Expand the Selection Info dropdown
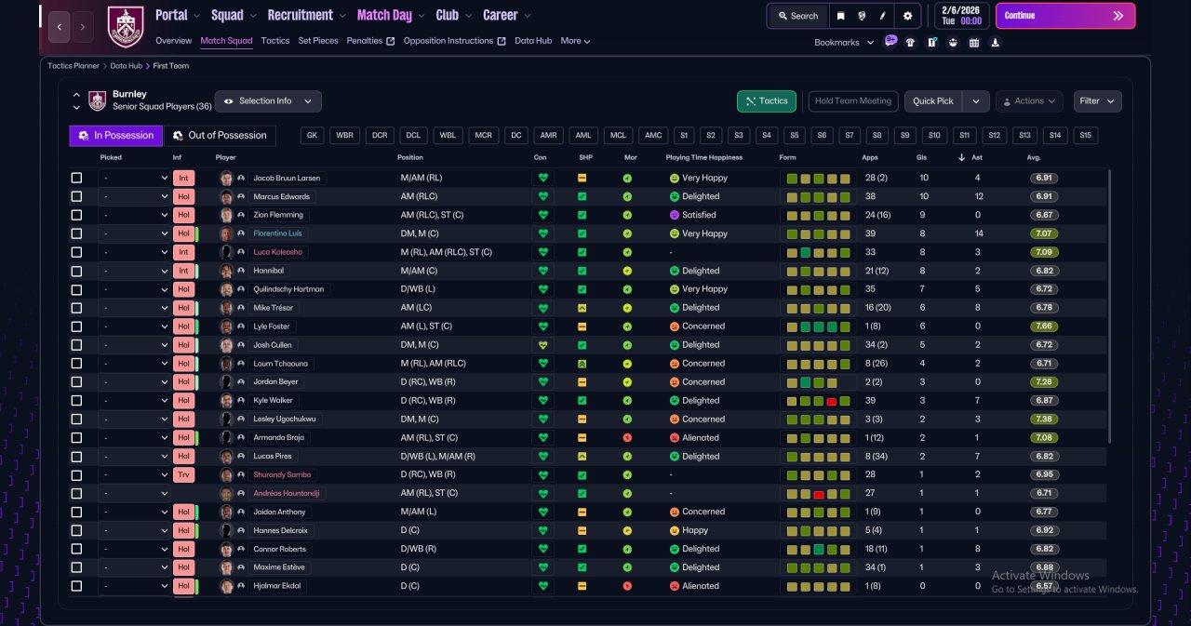1191x626 pixels. [x=268, y=101]
